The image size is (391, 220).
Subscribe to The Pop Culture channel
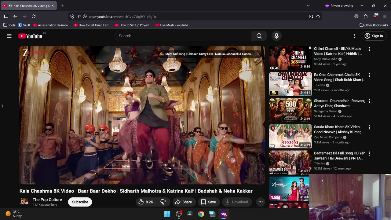(x=80, y=202)
